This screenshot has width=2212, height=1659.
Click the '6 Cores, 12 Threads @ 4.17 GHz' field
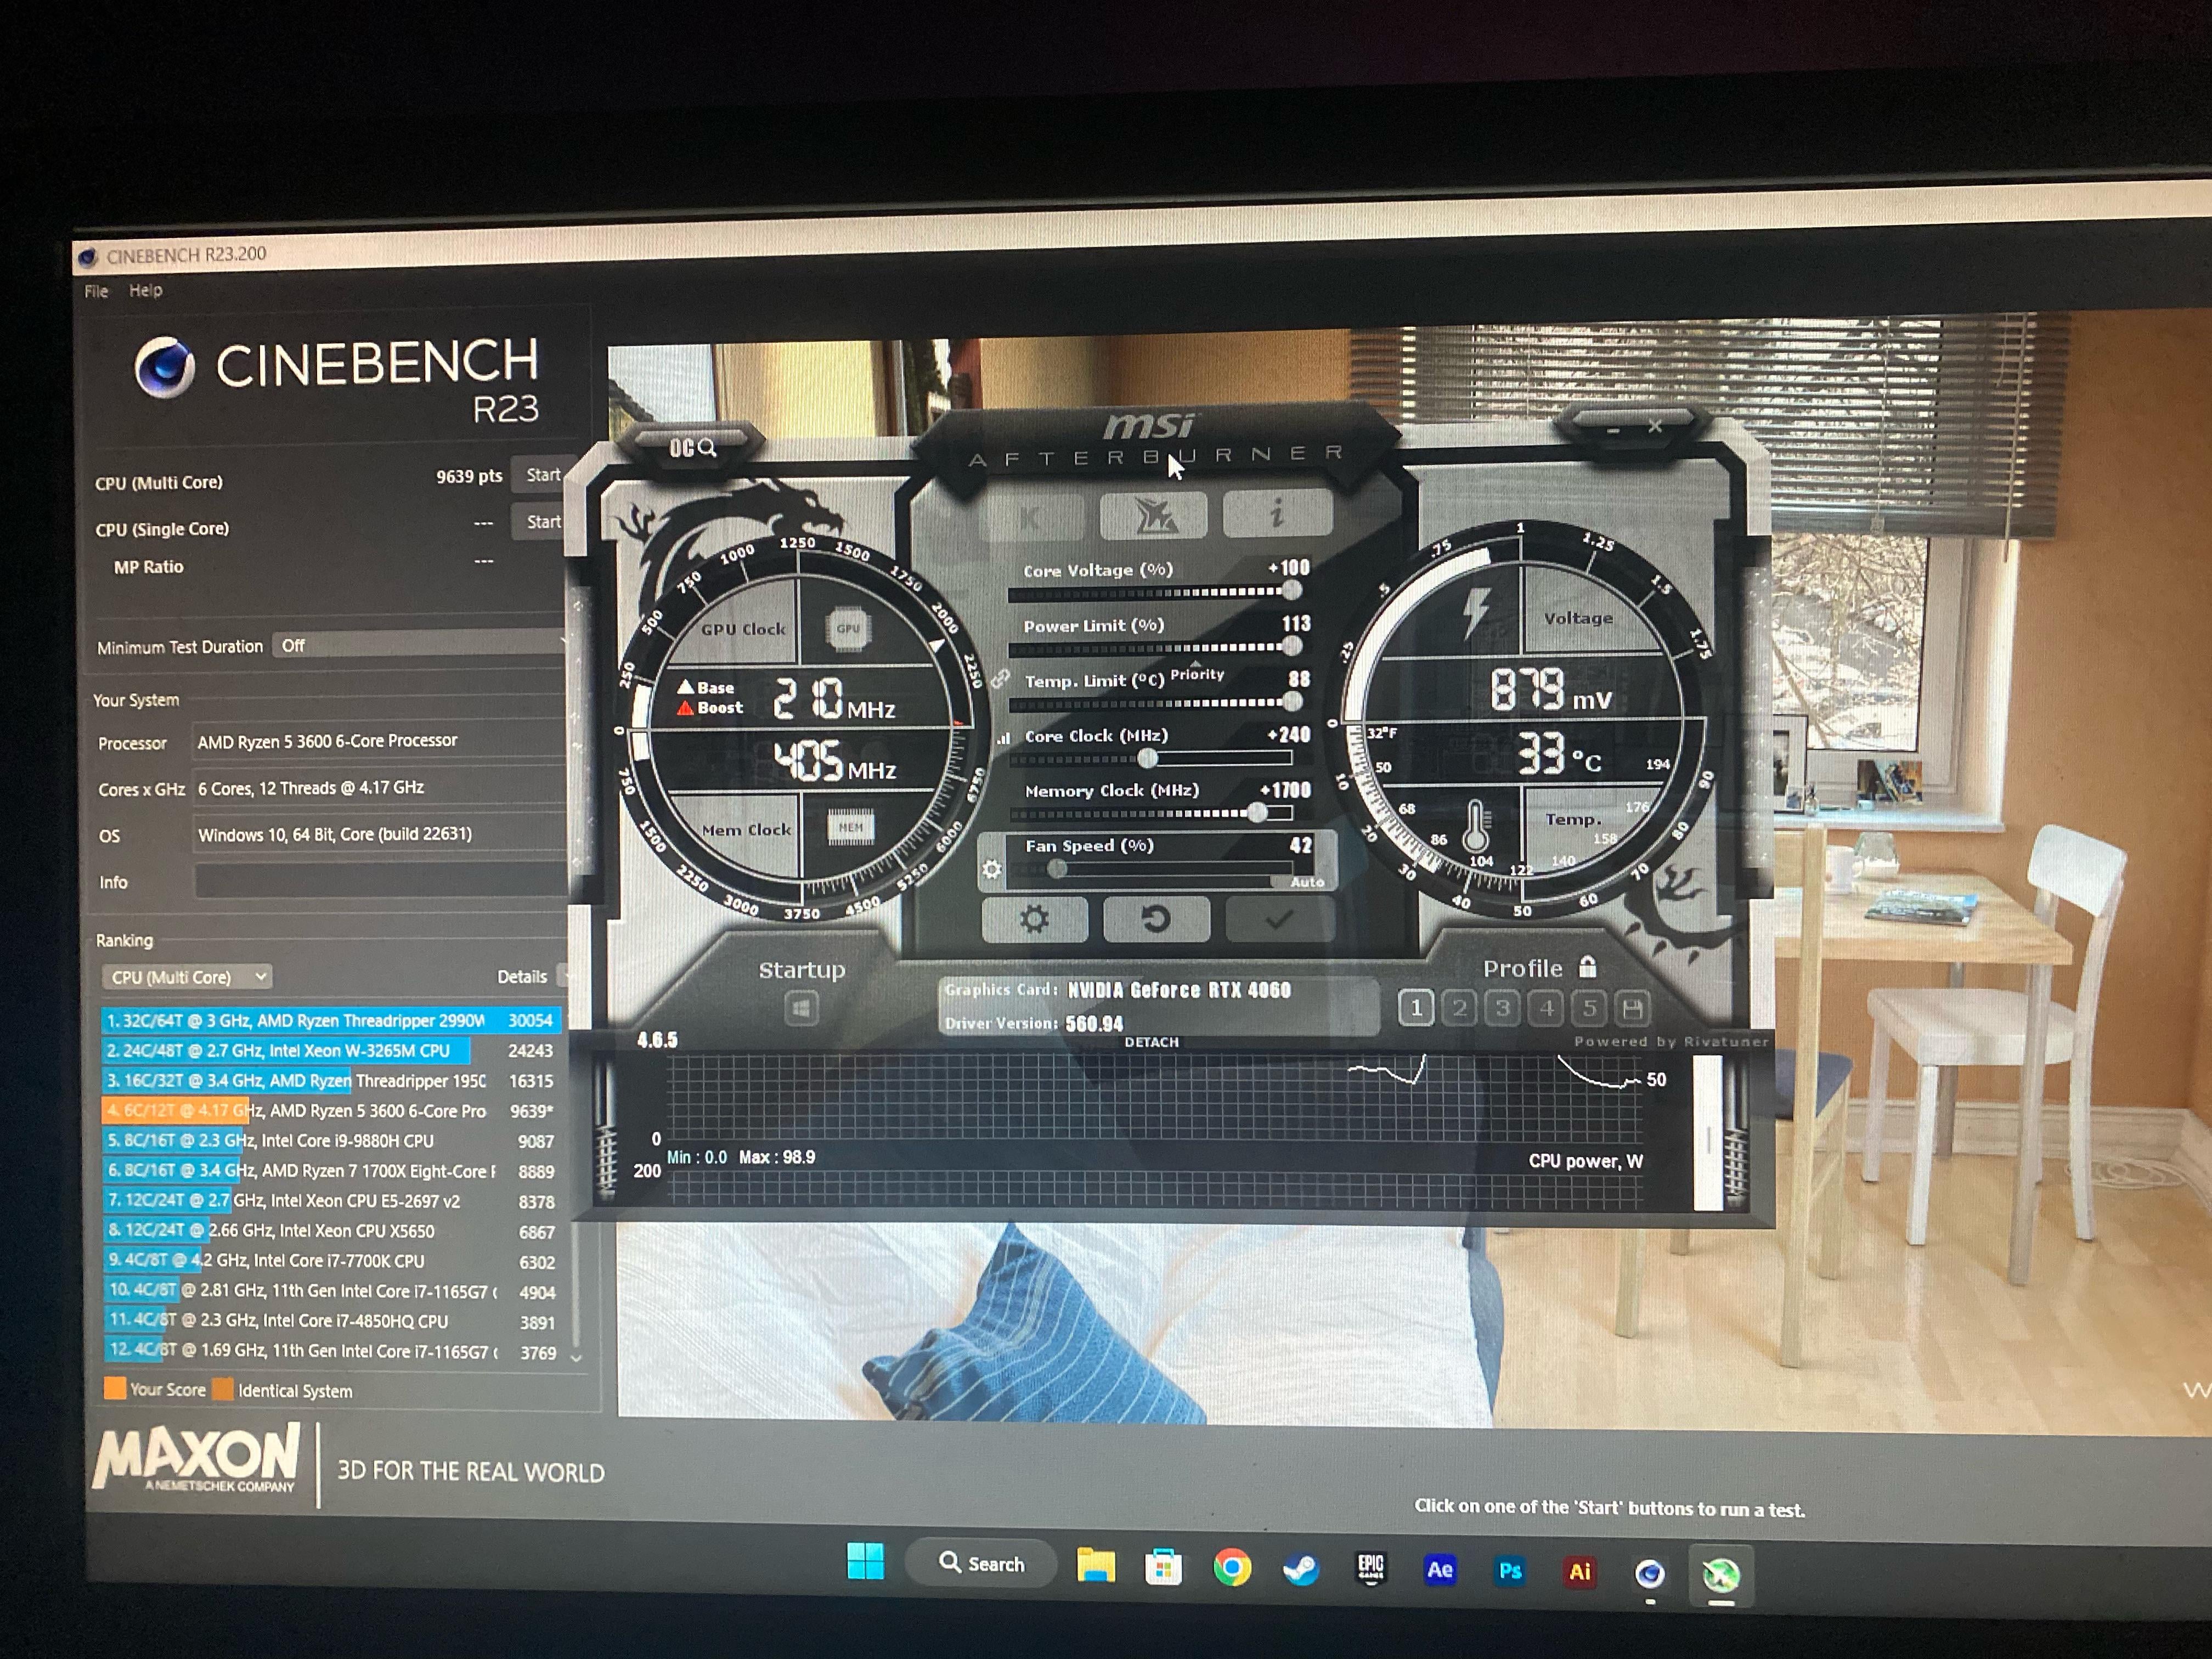[x=378, y=788]
